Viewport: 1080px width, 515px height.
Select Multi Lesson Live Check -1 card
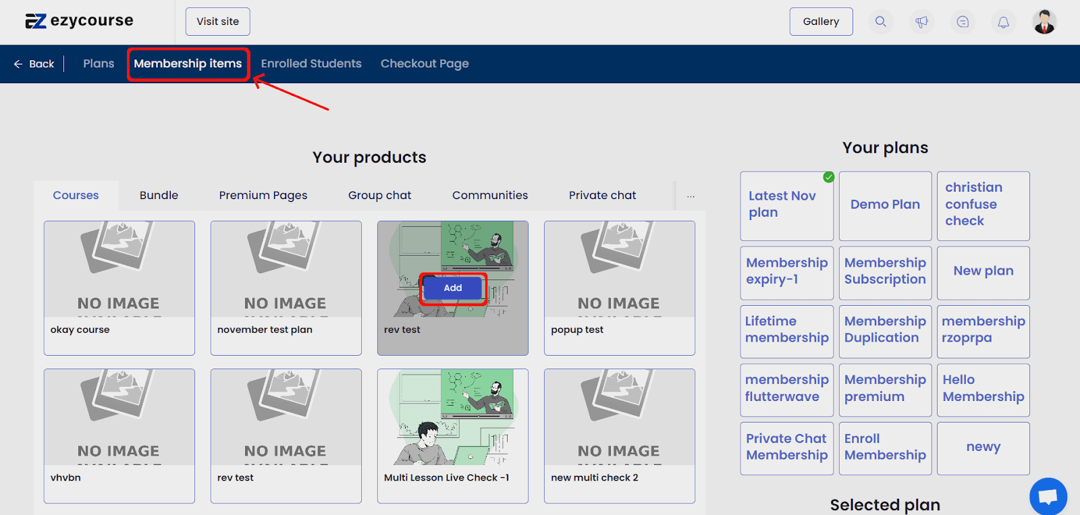point(453,436)
